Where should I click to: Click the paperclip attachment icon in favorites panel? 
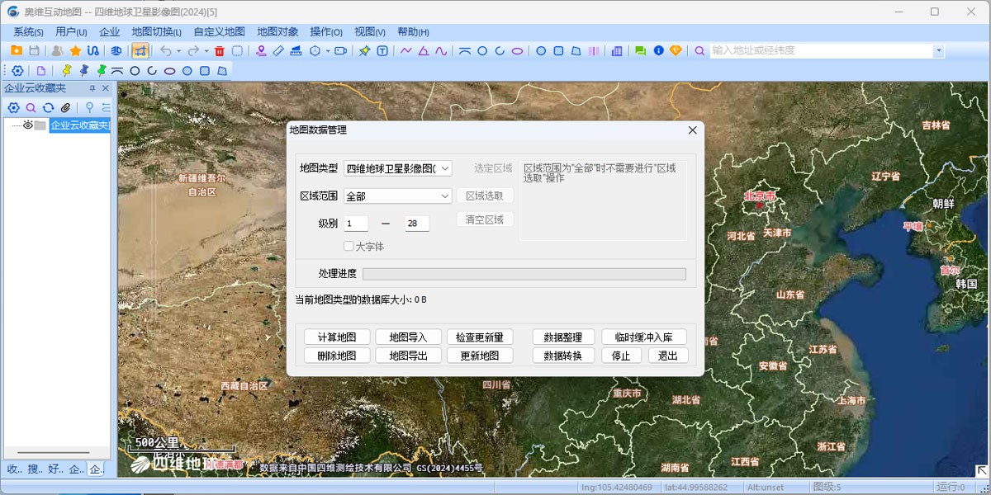coord(66,107)
